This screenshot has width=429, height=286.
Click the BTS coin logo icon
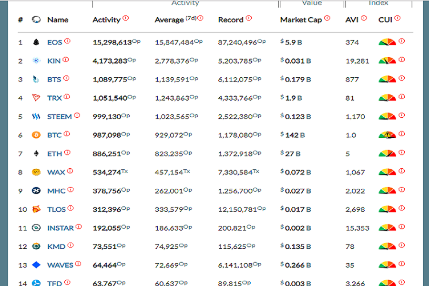point(36,80)
